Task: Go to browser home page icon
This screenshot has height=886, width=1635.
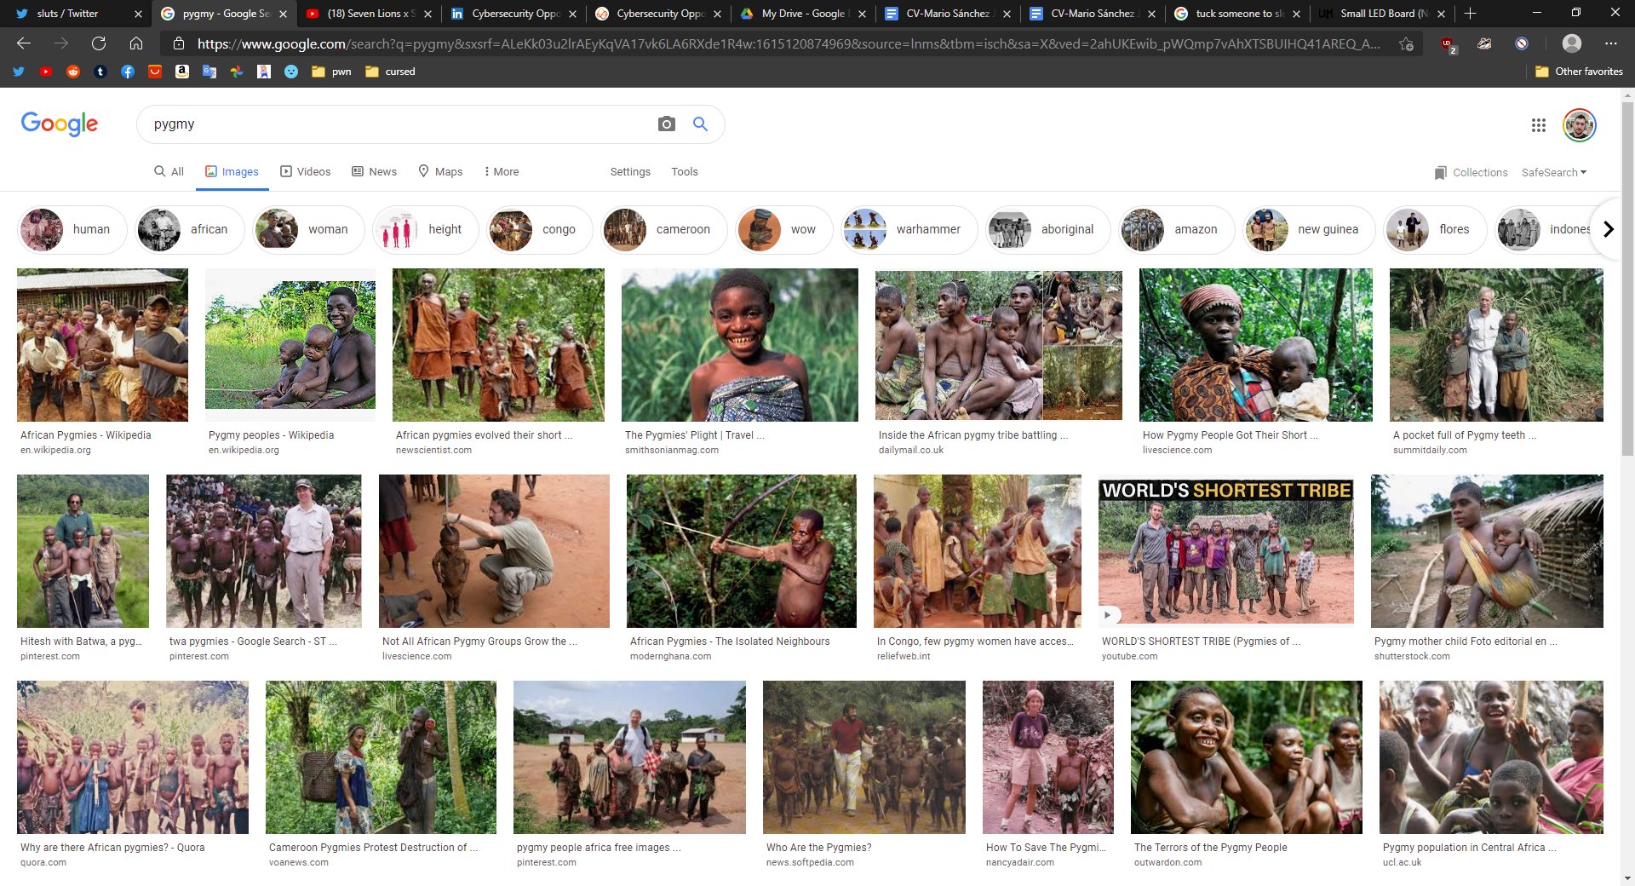Action: [136, 43]
